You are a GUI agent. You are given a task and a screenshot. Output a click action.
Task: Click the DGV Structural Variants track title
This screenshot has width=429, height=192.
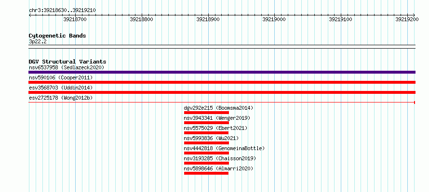[67, 62]
